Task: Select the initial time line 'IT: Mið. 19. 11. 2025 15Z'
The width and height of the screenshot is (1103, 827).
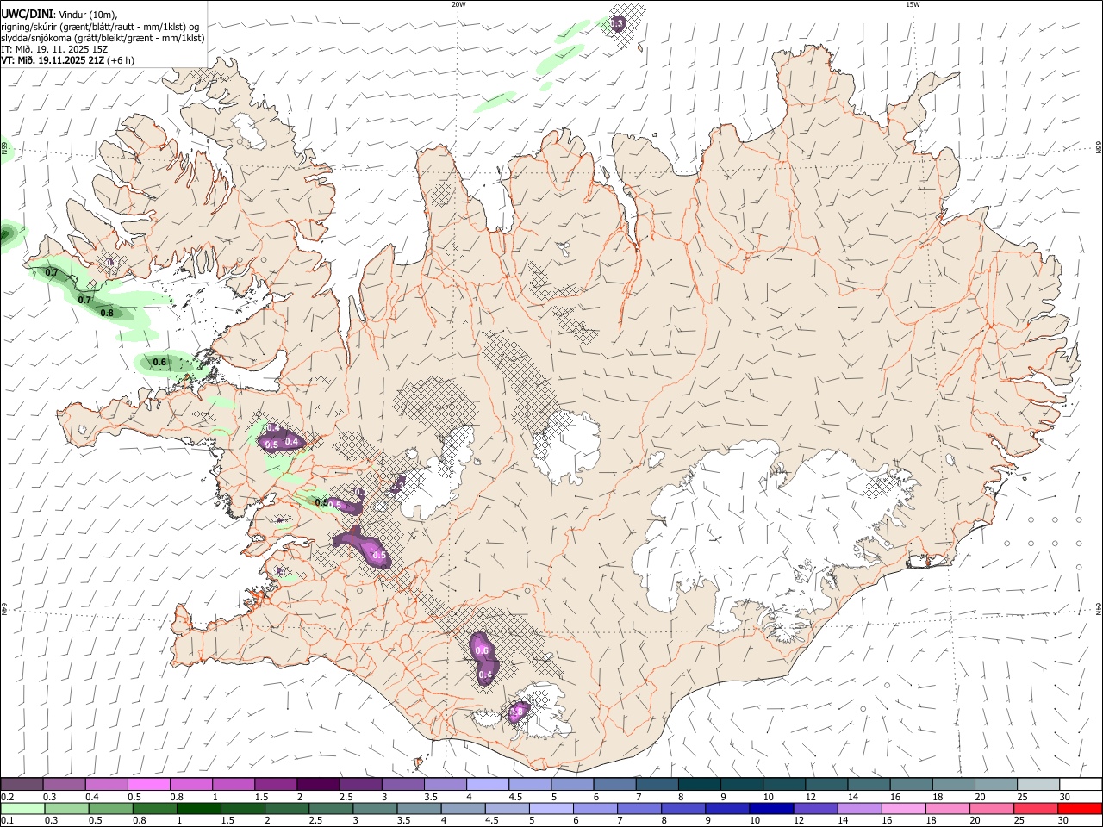Action: [54, 49]
